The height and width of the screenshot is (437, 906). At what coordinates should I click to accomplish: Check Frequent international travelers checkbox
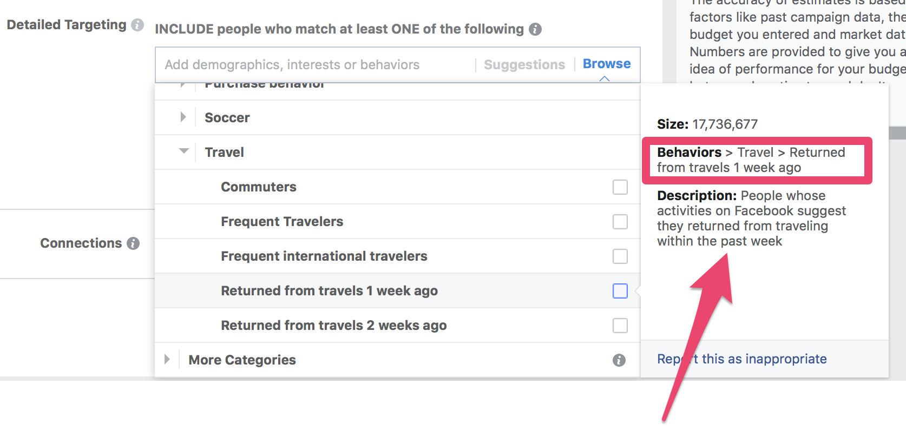click(620, 256)
